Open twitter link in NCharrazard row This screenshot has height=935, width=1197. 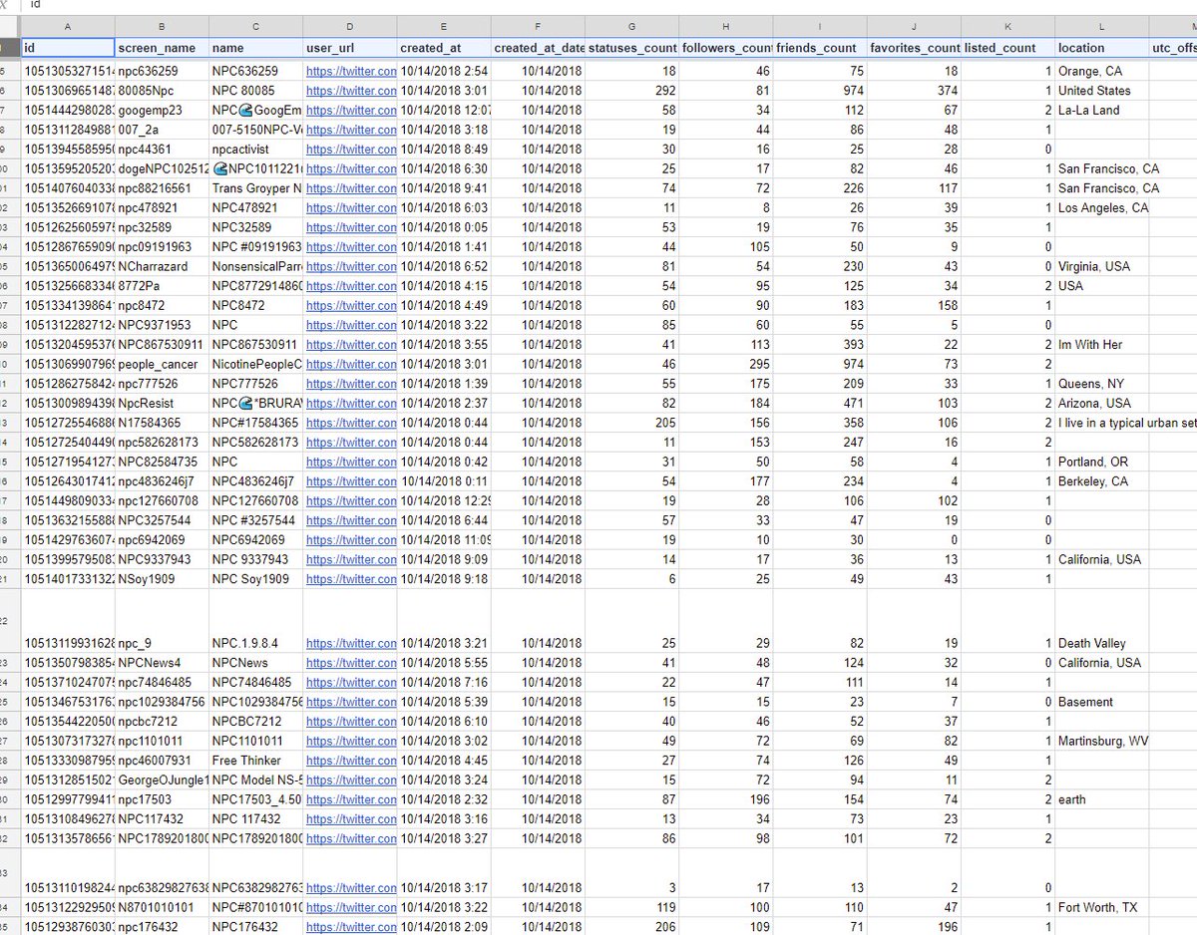coord(351,266)
